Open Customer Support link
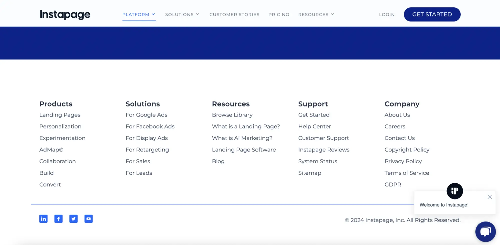The width and height of the screenshot is (500, 245). point(323,138)
